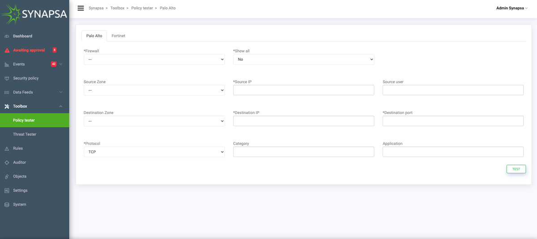
Task: Focus the Source user input field
Action: (x=453, y=90)
